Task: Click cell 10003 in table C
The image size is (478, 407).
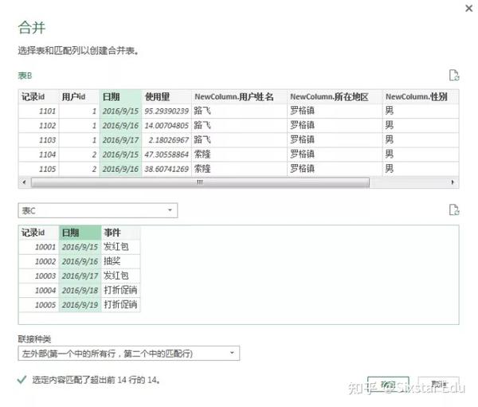Action: [x=39, y=276]
